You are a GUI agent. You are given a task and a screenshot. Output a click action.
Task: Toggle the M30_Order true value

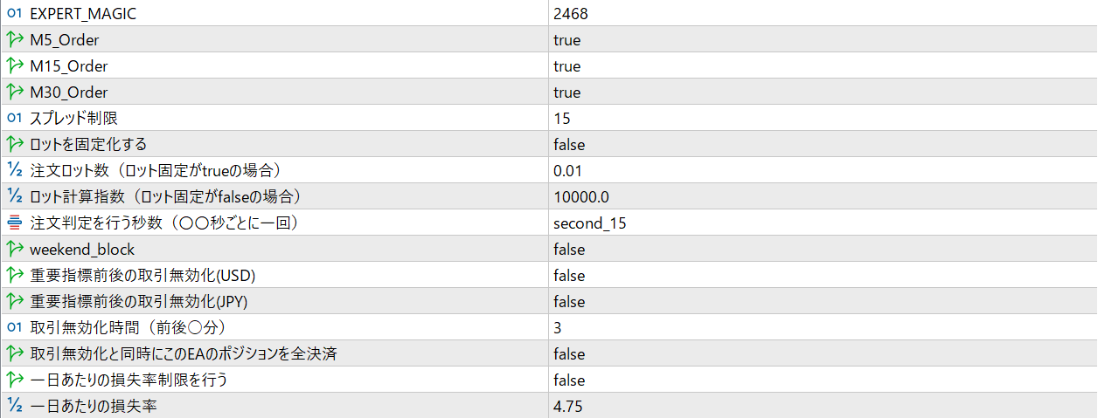pos(566,93)
